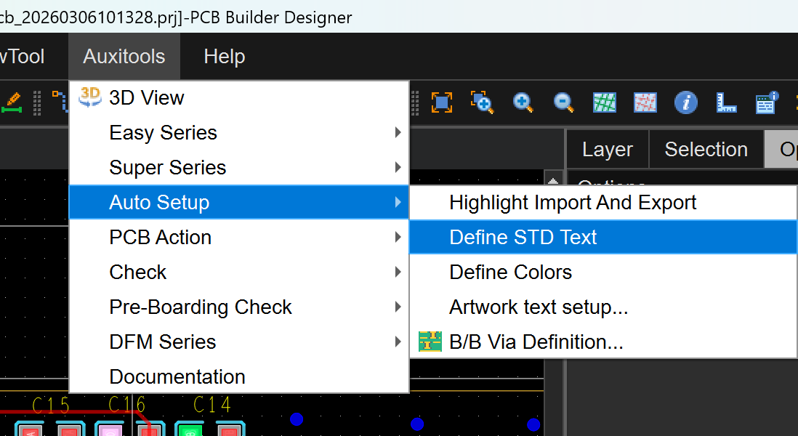Open the blue information icon
This screenshot has height=436, width=798.
[685, 102]
